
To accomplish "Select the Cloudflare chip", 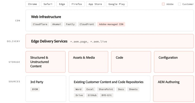I will point(40,24).
